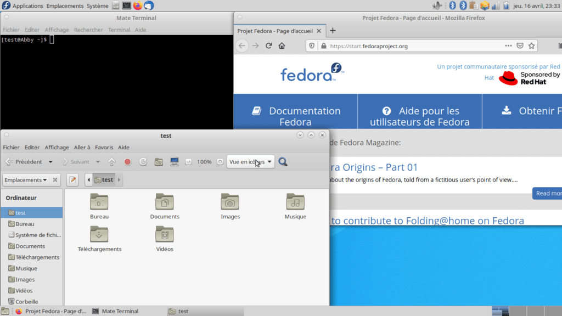Select test in the sidebar

(x=31, y=213)
